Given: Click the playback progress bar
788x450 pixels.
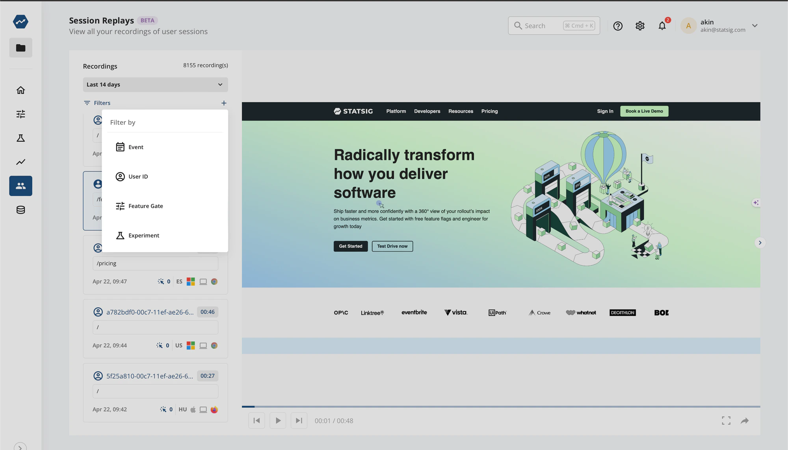Looking at the screenshot, I should click(x=500, y=406).
